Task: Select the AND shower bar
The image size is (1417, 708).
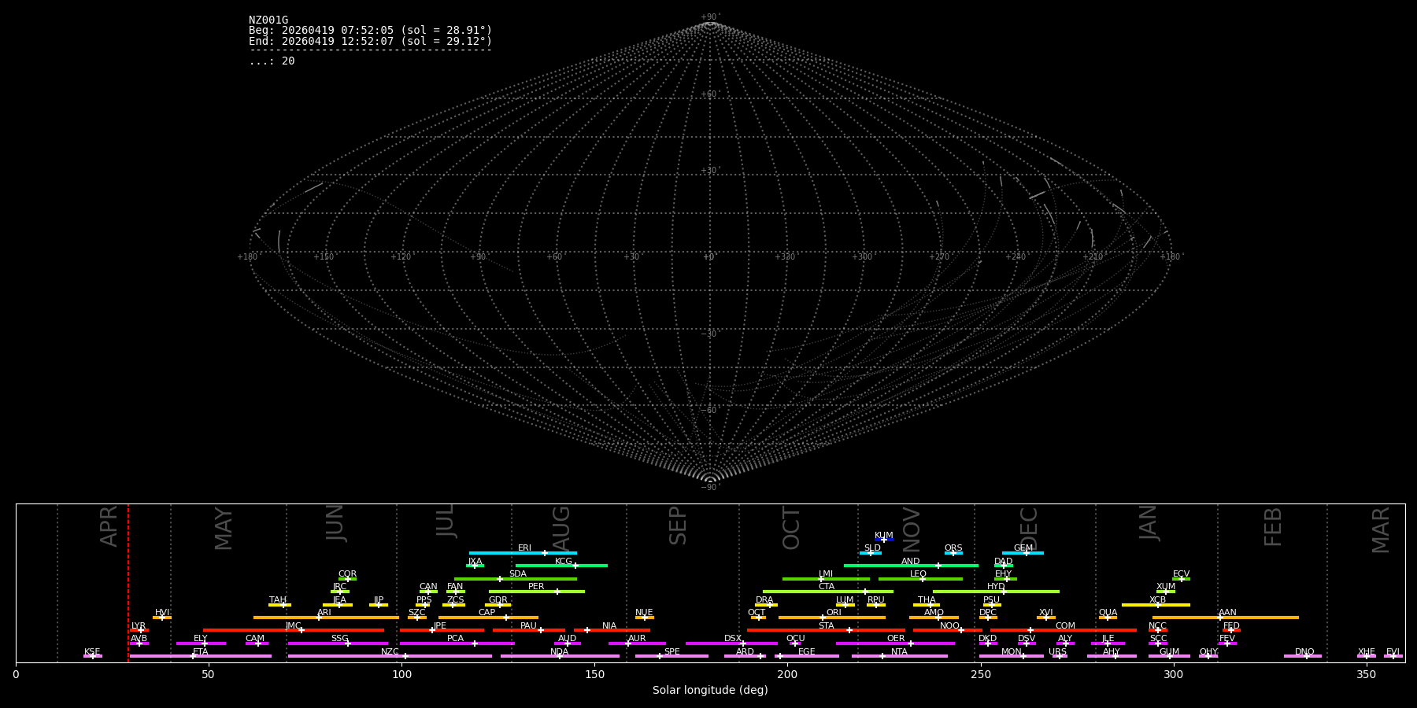Action: pos(911,566)
